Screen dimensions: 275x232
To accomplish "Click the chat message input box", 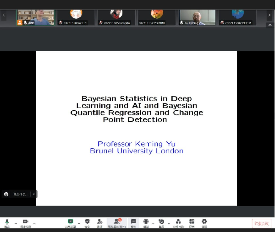I will point(21,194).
